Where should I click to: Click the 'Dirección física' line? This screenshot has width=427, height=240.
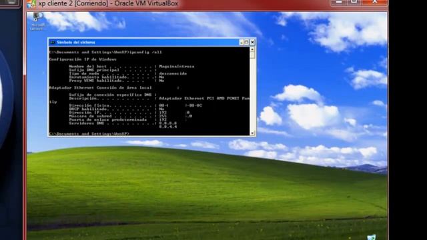[x=135, y=105]
